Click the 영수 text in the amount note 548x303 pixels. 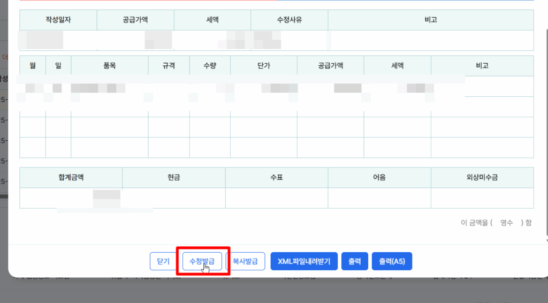[506, 223]
